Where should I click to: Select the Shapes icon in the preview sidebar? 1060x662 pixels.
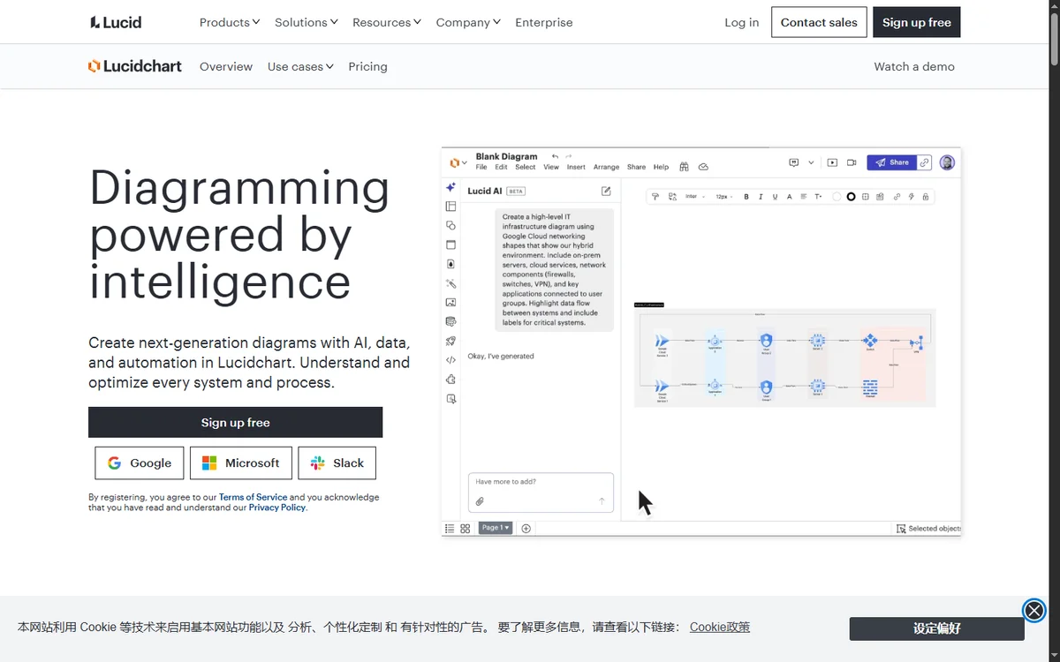coord(450,226)
